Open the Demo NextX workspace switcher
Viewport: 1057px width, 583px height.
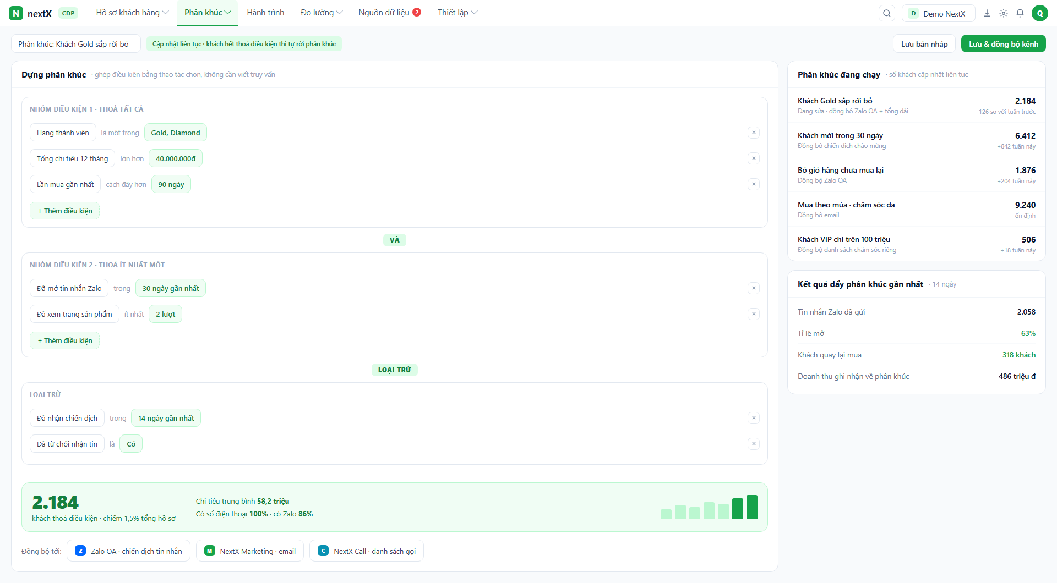click(938, 13)
